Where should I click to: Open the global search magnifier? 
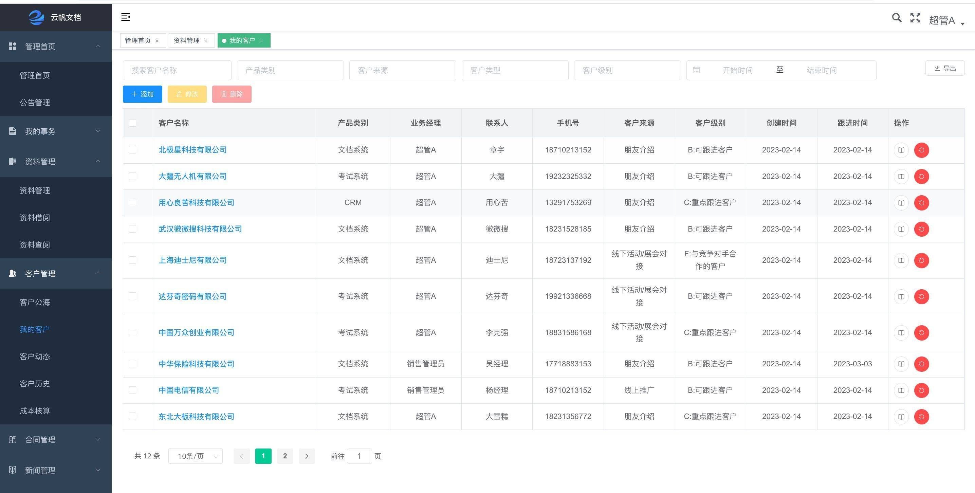click(897, 18)
